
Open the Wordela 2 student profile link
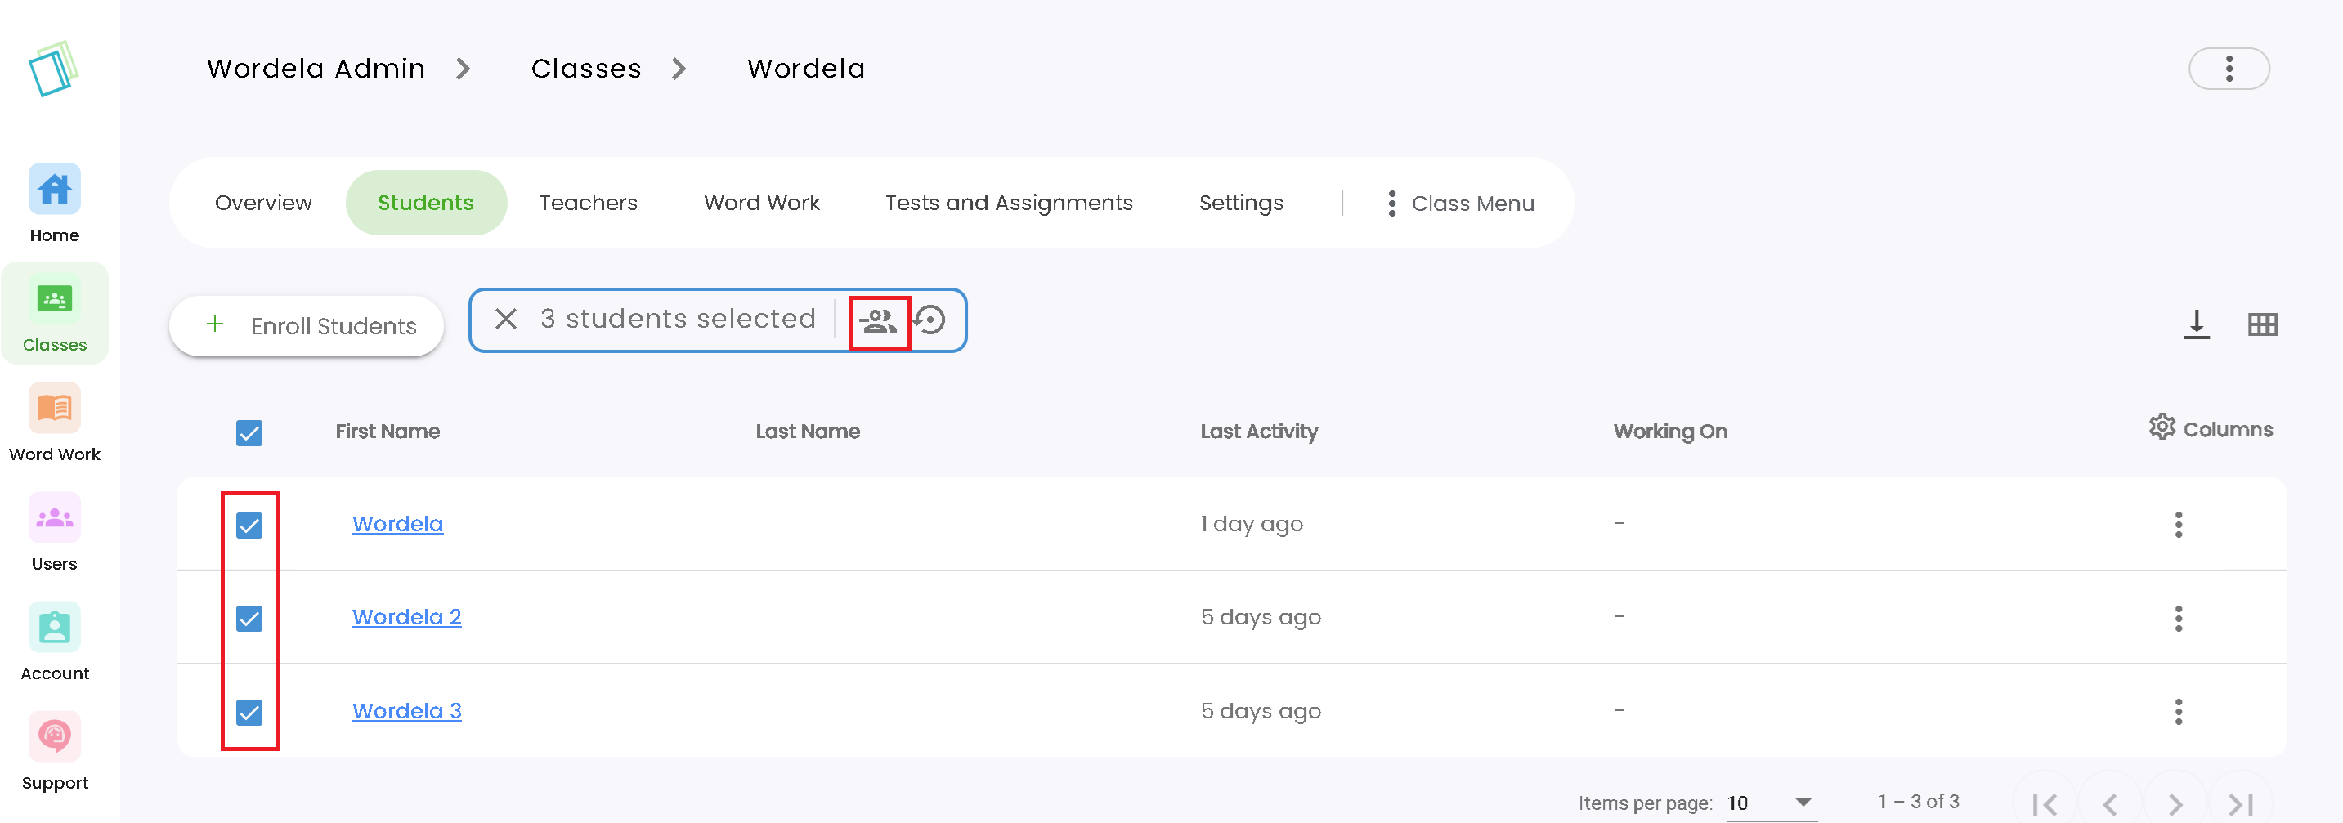[x=405, y=616]
